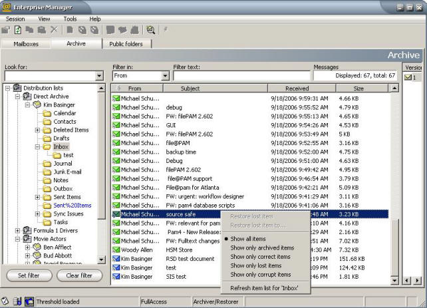Click the green refresh document toolbar icon
Screen dimensions: 427x308
coord(18,29)
